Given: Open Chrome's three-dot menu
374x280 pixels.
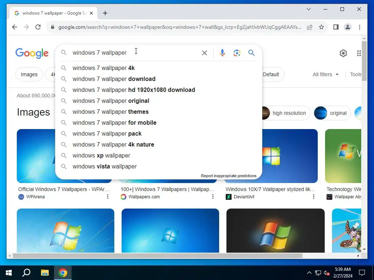Looking at the screenshot, I should click(x=359, y=27).
